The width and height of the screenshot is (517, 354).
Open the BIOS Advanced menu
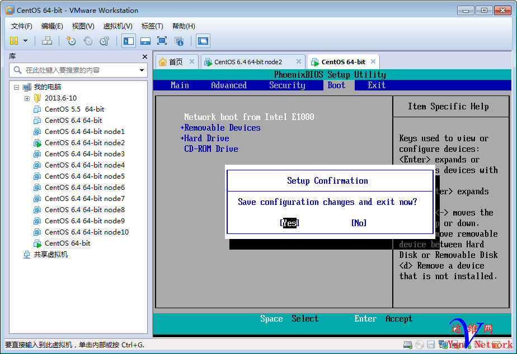(229, 85)
